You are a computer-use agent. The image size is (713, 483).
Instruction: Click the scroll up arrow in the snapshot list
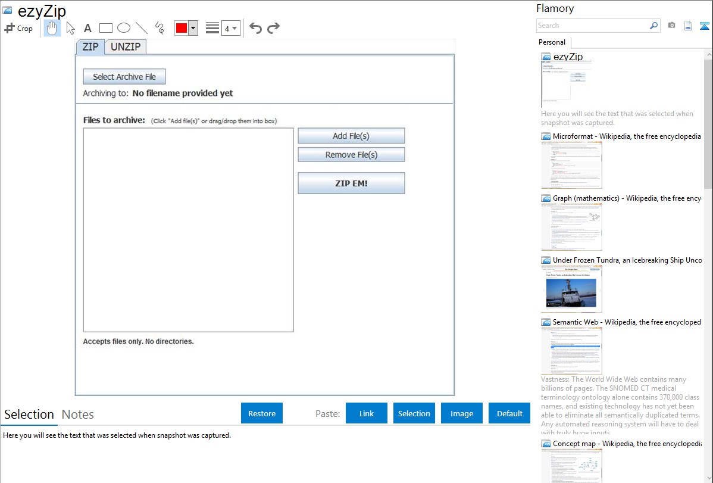click(x=708, y=54)
